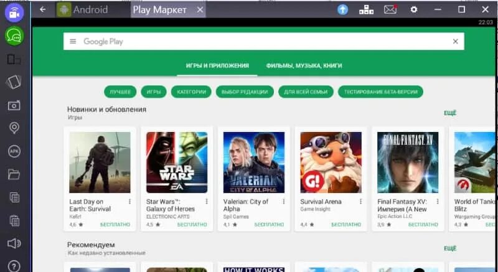Click the APK install icon
This screenshot has height=272, width=498.
(14, 151)
